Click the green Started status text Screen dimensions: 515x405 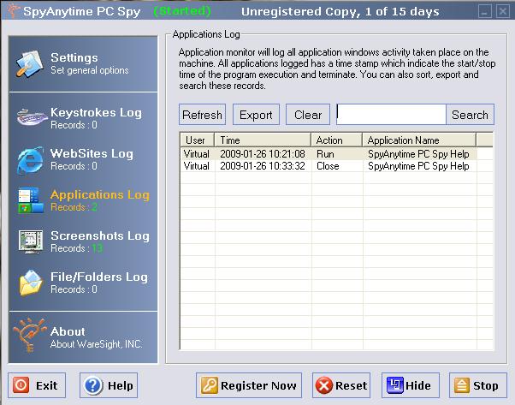(182, 11)
